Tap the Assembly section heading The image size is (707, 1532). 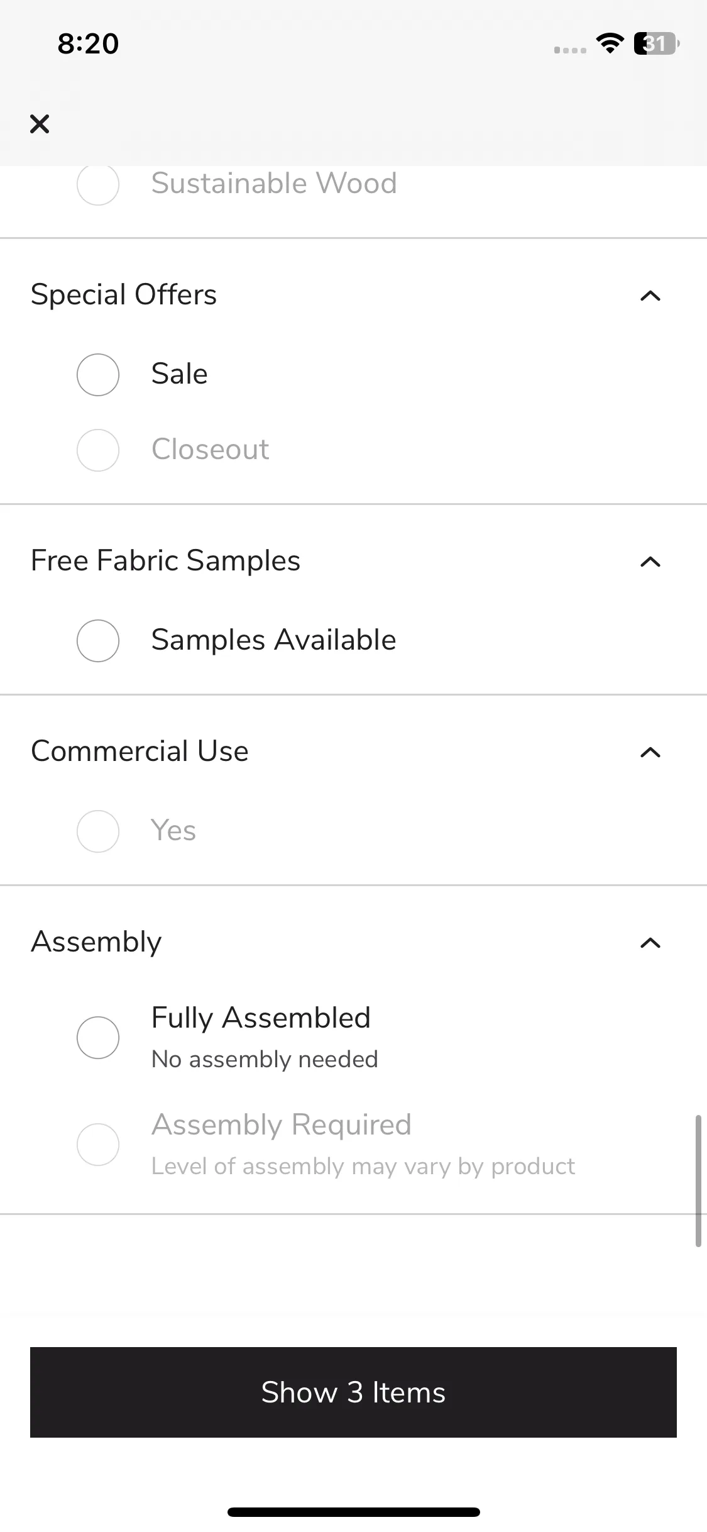tap(96, 941)
